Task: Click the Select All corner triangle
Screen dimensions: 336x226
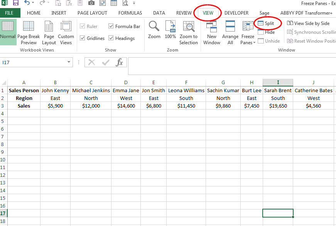Action: point(3,82)
